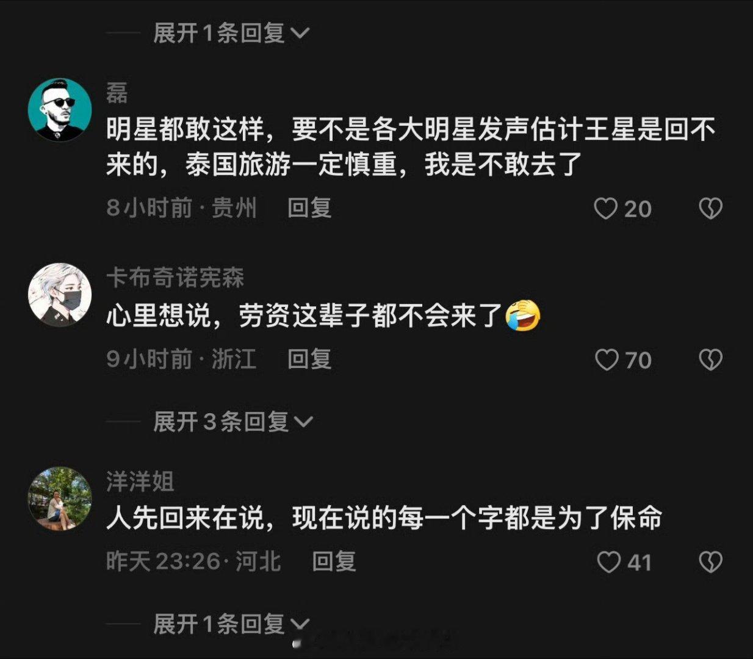Expand 展开1条回复 at the bottom
This screenshot has height=659, width=753.
click(x=231, y=624)
